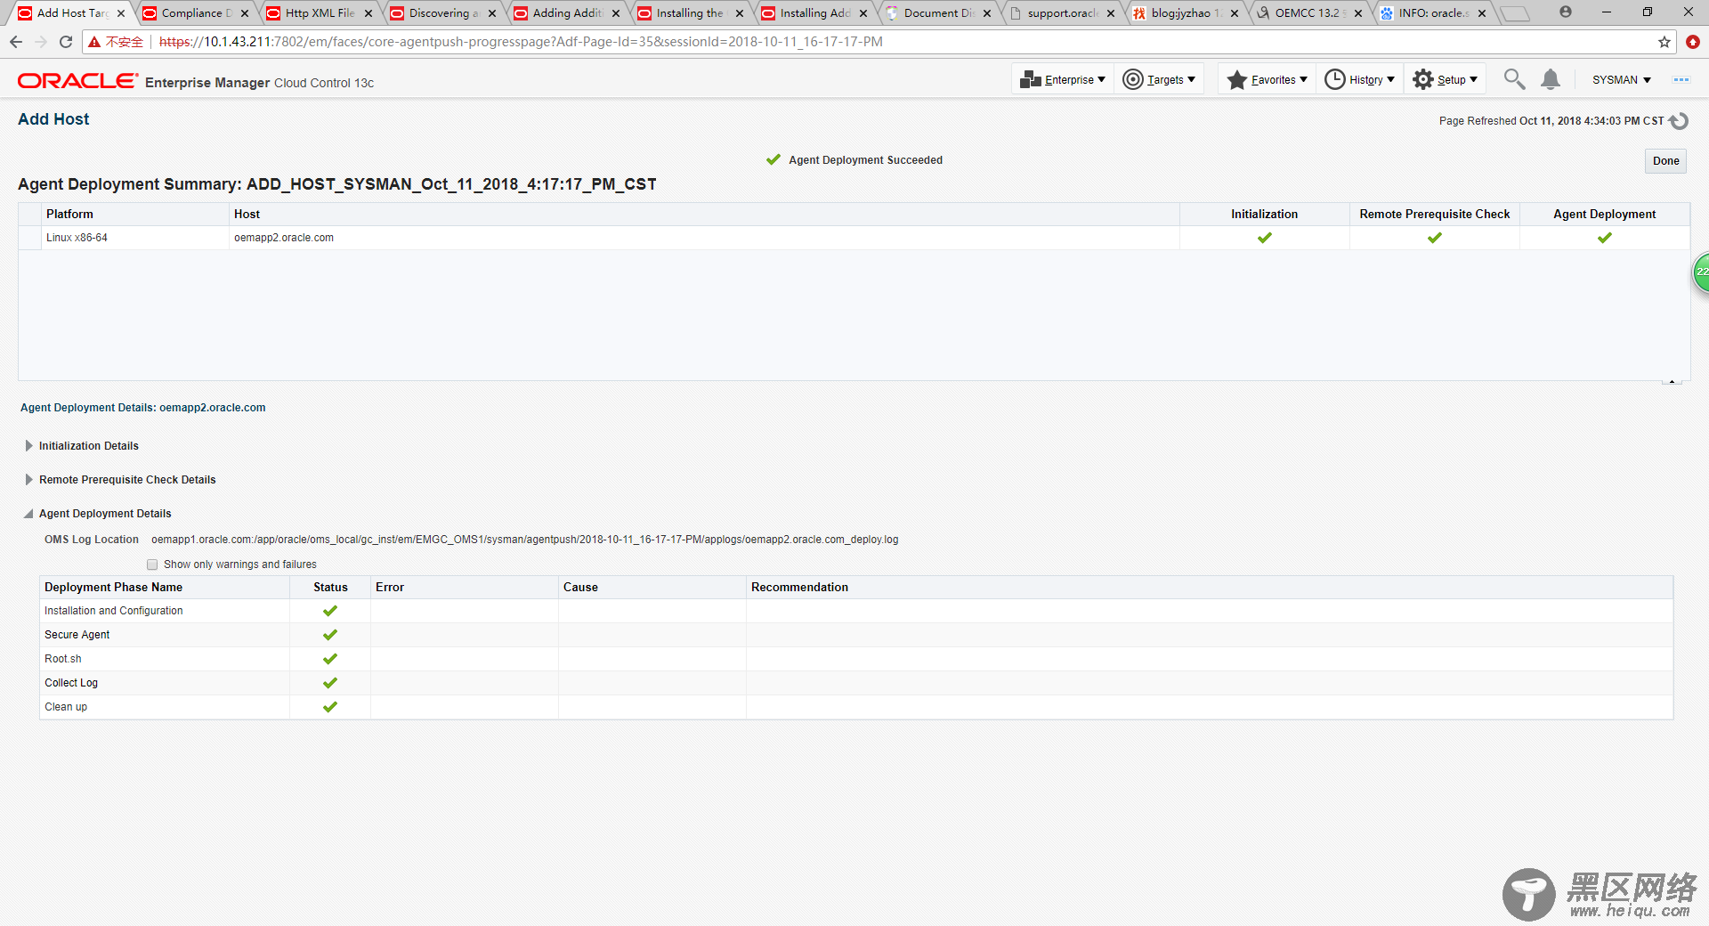Open a new browser tab
1709x926 pixels.
click(x=1514, y=13)
